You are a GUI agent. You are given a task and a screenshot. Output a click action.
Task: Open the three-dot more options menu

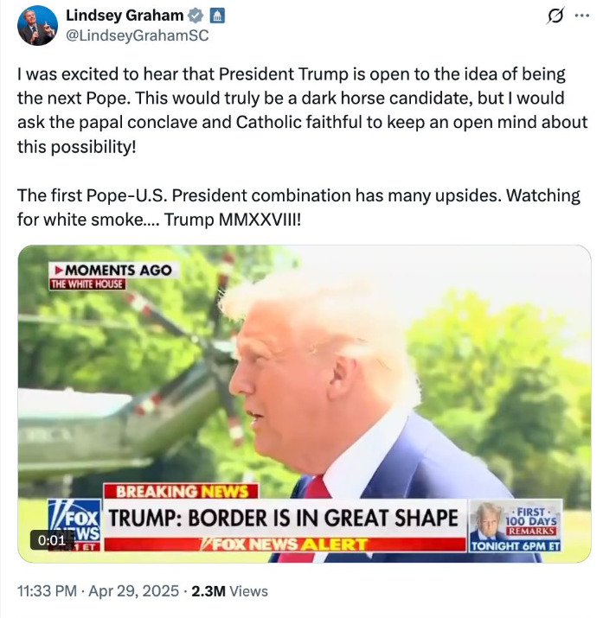(x=582, y=16)
